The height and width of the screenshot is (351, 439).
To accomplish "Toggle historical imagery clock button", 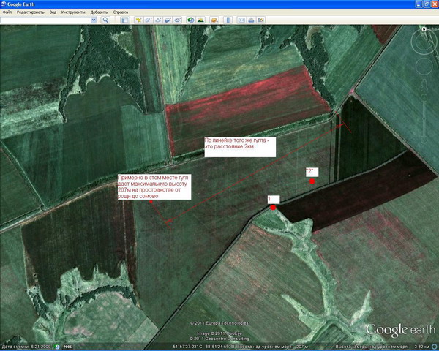I will point(192,20).
